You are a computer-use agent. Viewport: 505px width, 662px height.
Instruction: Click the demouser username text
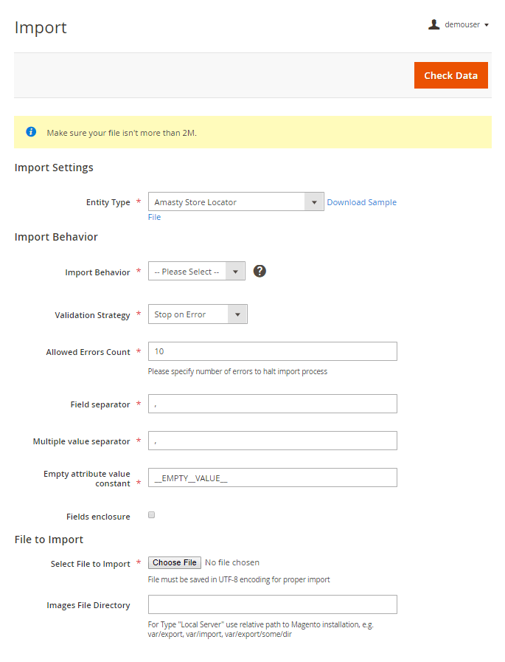pos(462,24)
